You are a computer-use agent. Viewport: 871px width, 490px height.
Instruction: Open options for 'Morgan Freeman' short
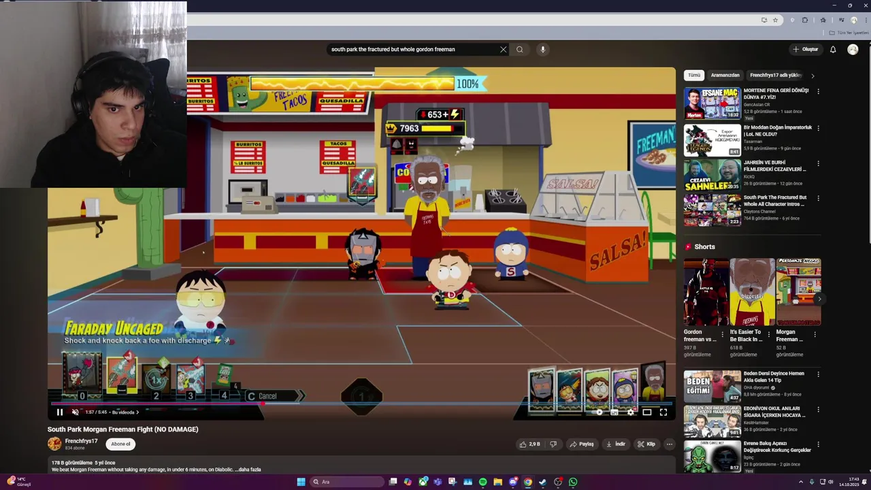coord(815,334)
